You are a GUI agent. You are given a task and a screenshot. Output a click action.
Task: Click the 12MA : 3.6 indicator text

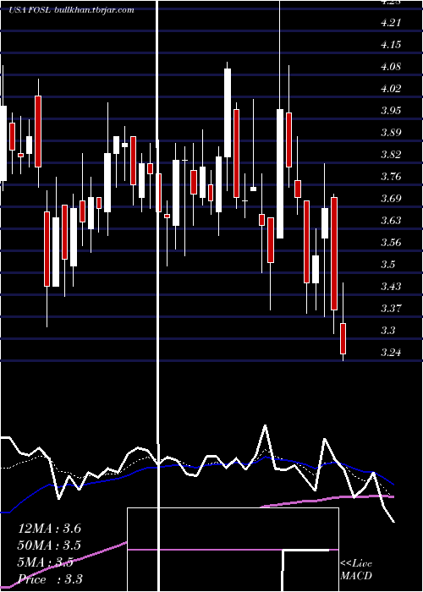[49, 529]
